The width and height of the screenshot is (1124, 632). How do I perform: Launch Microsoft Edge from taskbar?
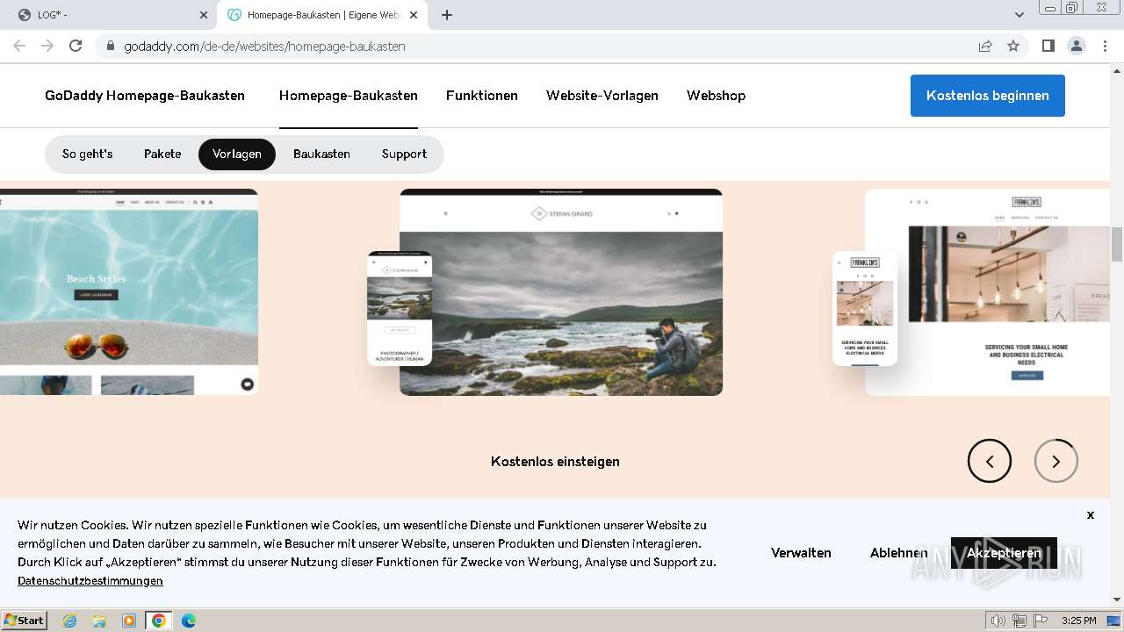click(x=189, y=621)
